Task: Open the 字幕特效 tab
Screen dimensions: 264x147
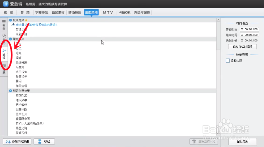Action: point(41,12)
